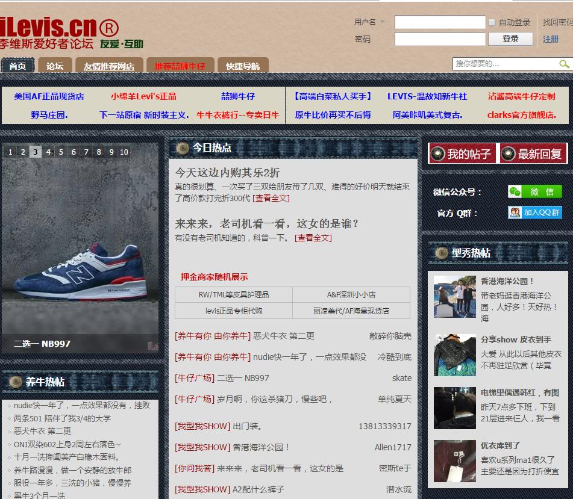Open the 喆狮牛仔 shop link
The height and width of the screenshot is (499, 573).
click(x=238, y=96)
